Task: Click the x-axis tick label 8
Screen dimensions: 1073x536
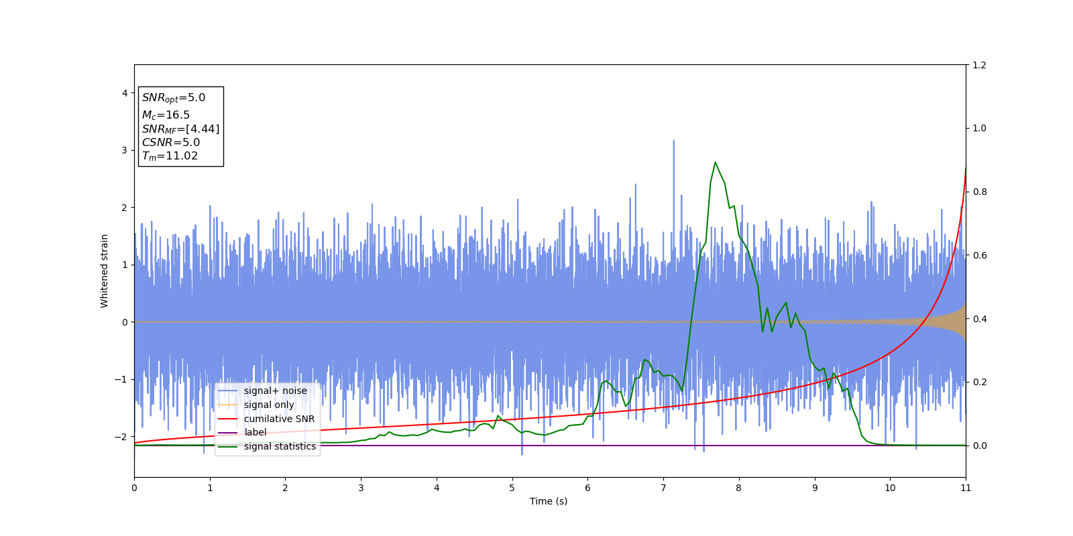Action: click(x=739, y=488)
